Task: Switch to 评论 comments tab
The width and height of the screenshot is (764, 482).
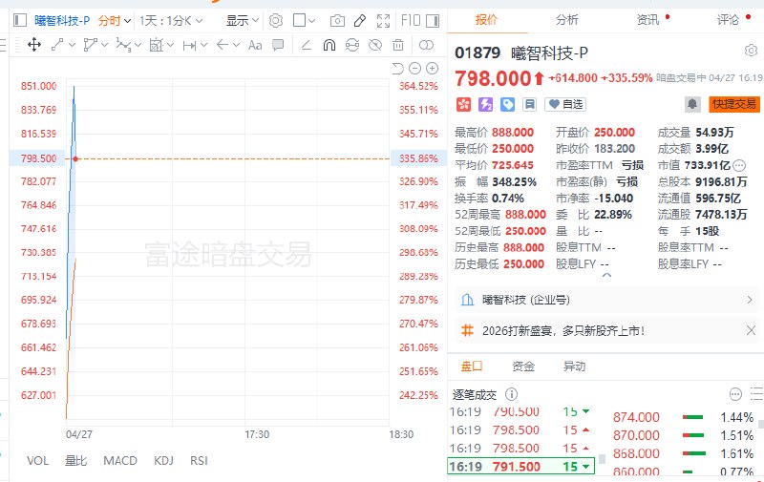Action: (x=728, y=20)
